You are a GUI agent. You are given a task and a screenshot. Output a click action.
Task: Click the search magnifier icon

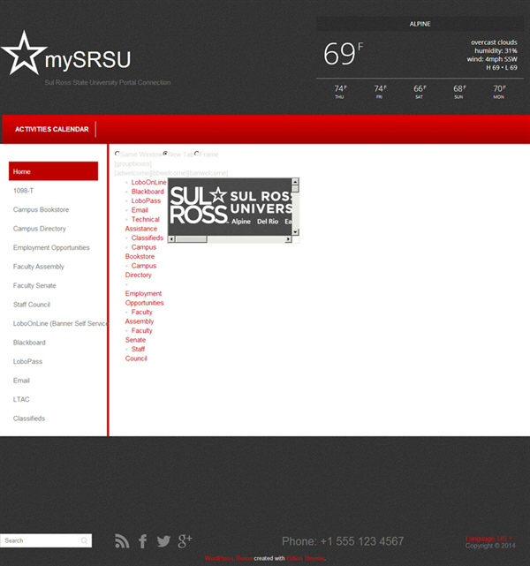(x=85, y=540)
